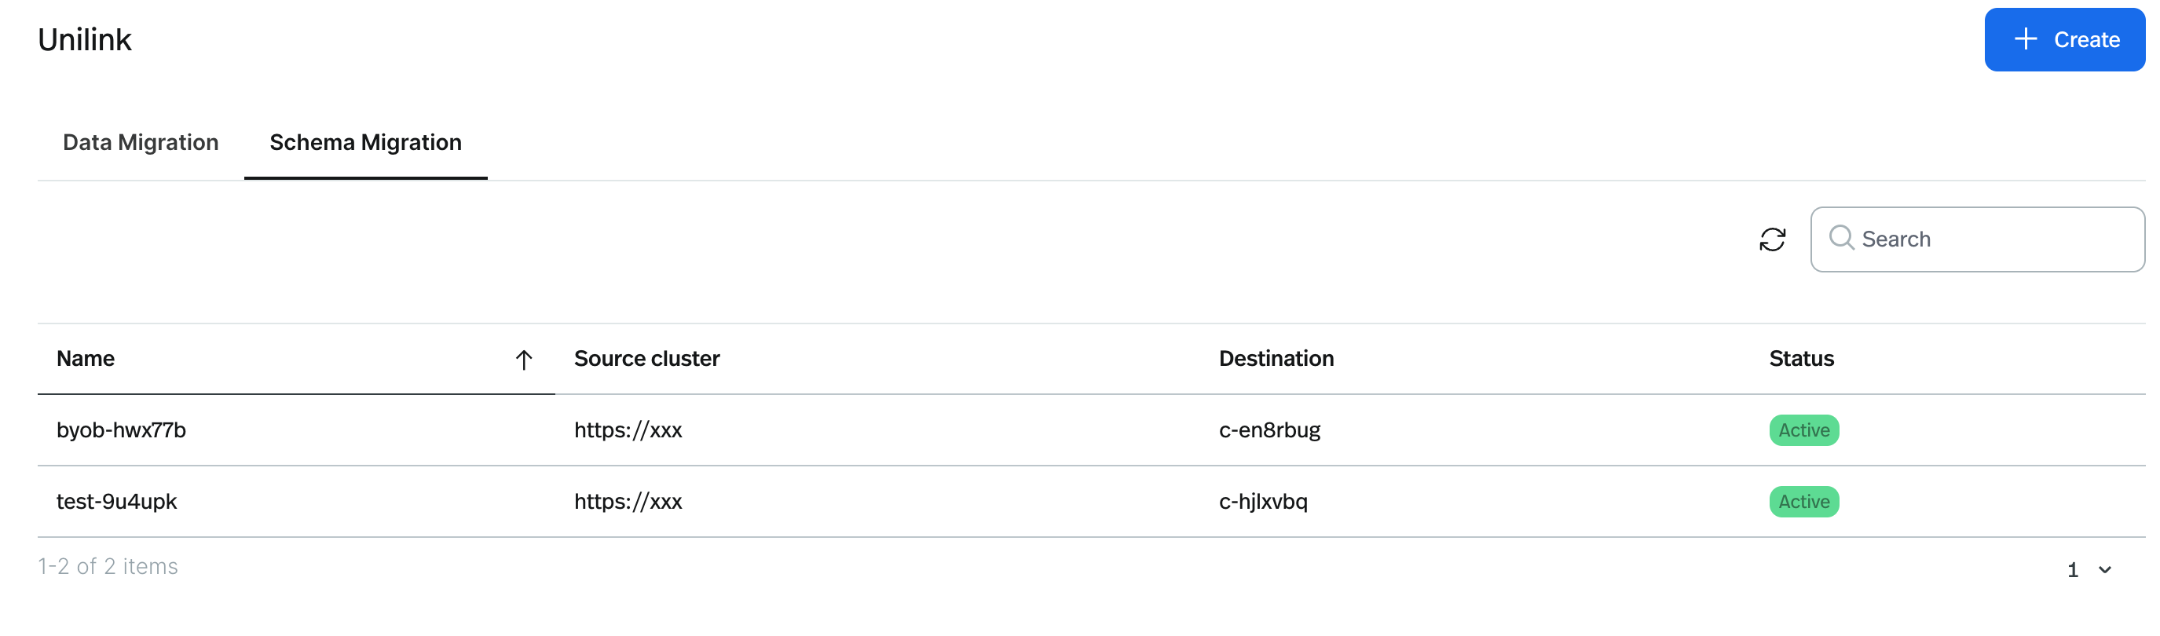Screen dimensions: 2160x636
Task: Switch to the Data Migration tab
Action: tap(140, 142)
